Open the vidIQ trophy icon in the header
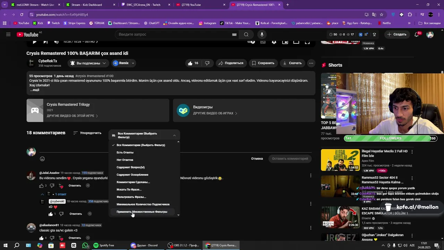Viewport: 444px width, 250px height. click(x=374, y=34)
